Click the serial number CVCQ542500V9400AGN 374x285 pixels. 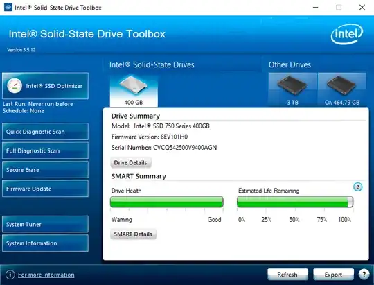tap(185, 148)
